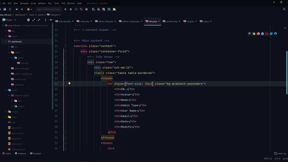Image resolution: width=288 pixels, height=162 pixels.
Task: Click the Save All toolbar icon
Action: [x=4, y=9]
